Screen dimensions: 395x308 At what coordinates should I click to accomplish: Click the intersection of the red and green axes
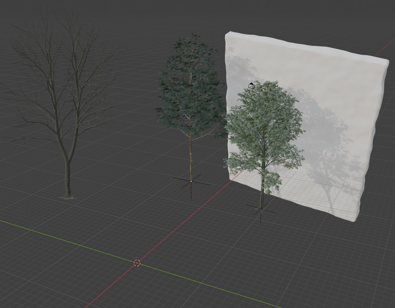pyautogui.click(x=137, y=263)
